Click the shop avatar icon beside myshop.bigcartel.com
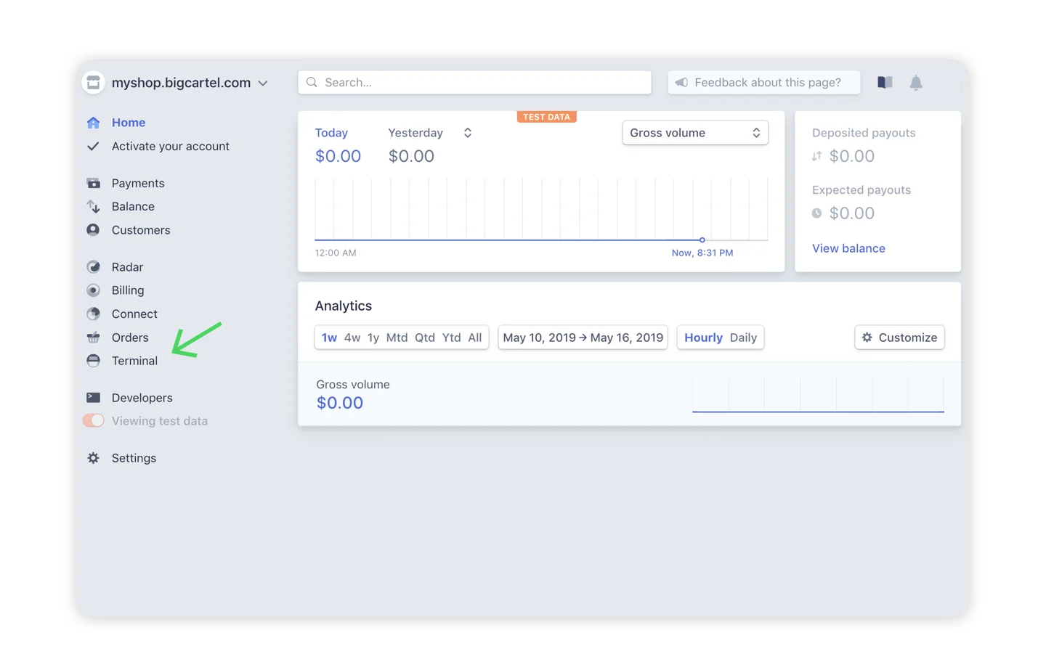This screenshot has width=1046, height=662. tap(93, 83)
